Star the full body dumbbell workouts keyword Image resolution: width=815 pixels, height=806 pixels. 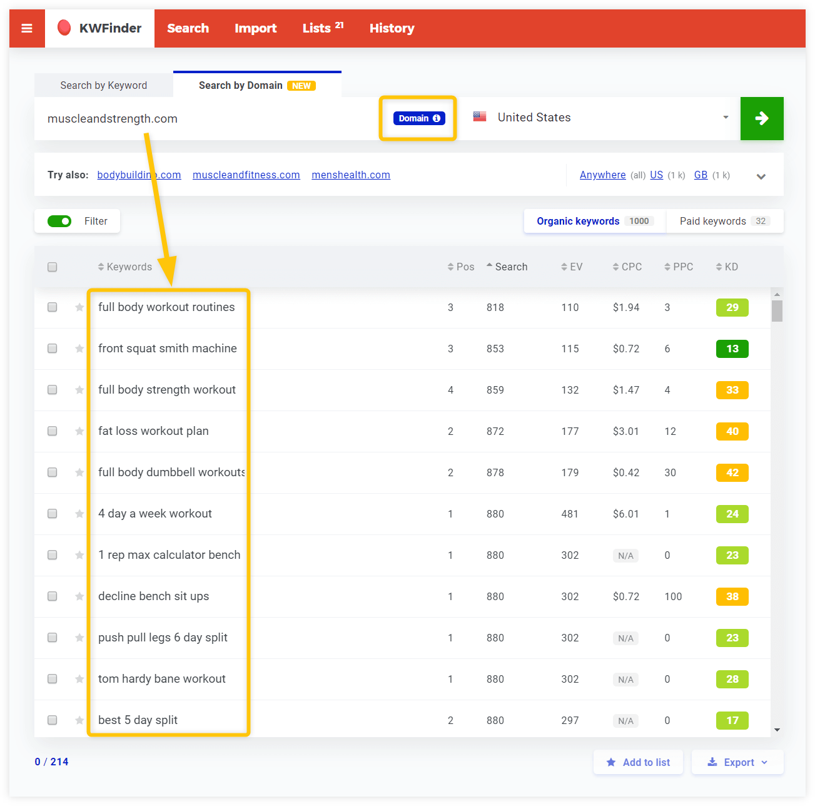point(79,472)
